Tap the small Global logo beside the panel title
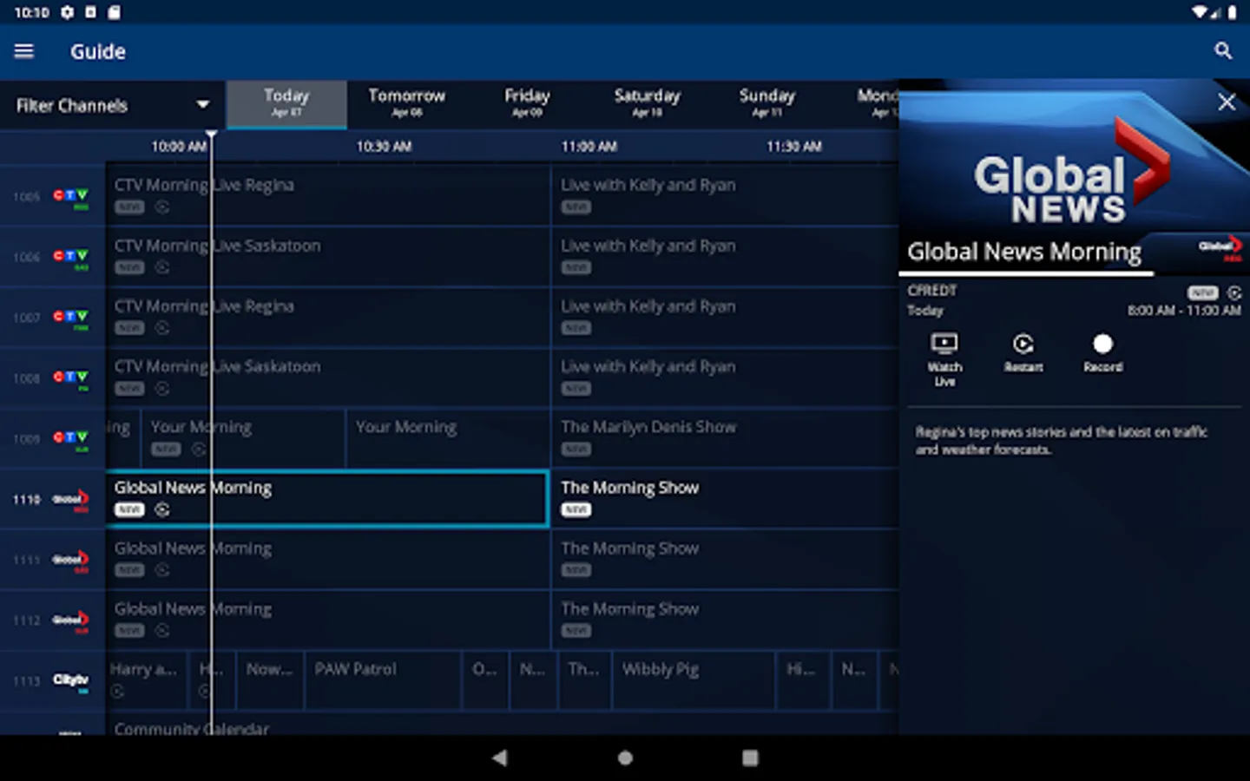The width and height of the screenshot is (1250, 781). [1220, 248]
